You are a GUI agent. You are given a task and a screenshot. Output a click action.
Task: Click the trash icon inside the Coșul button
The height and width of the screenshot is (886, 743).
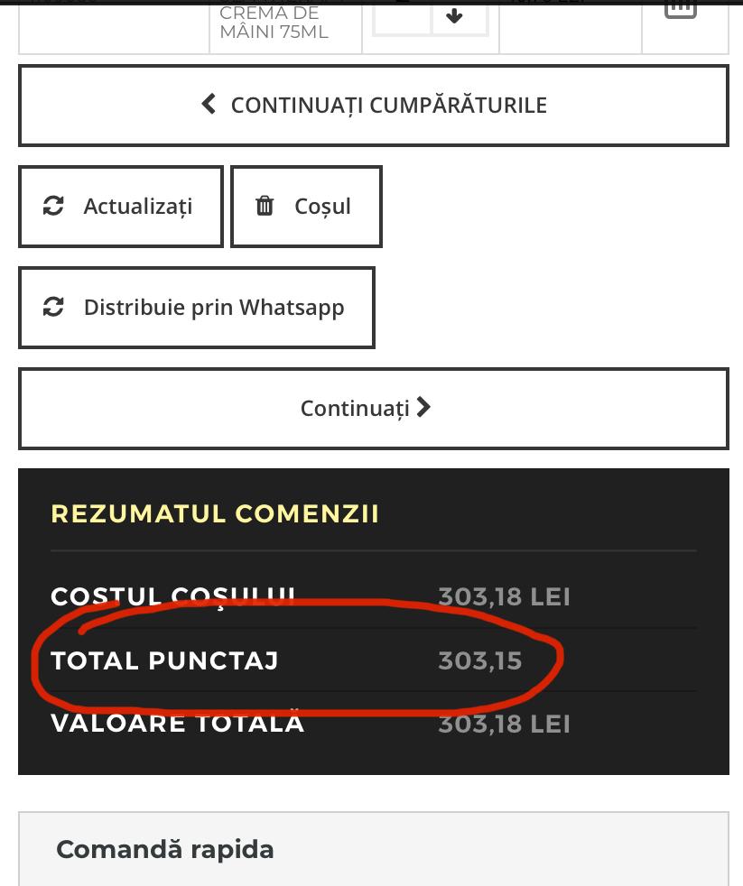[x=265, y=206]
